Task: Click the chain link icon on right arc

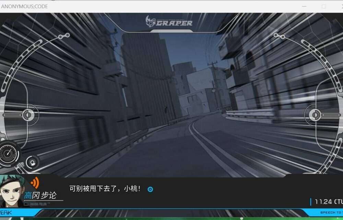Action: click(x=279, y=36)
